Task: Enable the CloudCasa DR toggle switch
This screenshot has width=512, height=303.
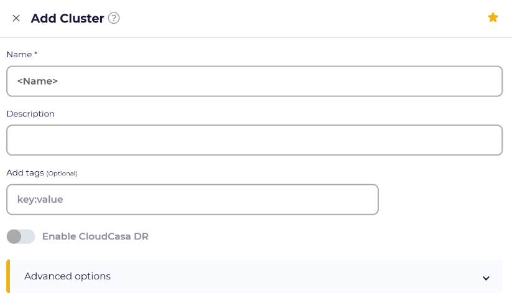Action: (x=21, y=236)
